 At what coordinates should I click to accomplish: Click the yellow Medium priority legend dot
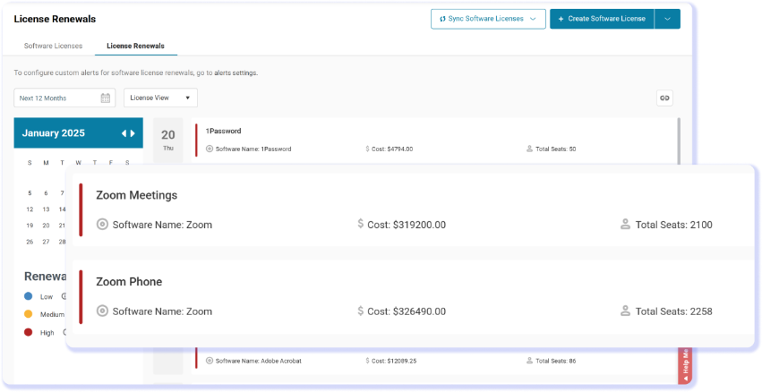click(28, 314)
